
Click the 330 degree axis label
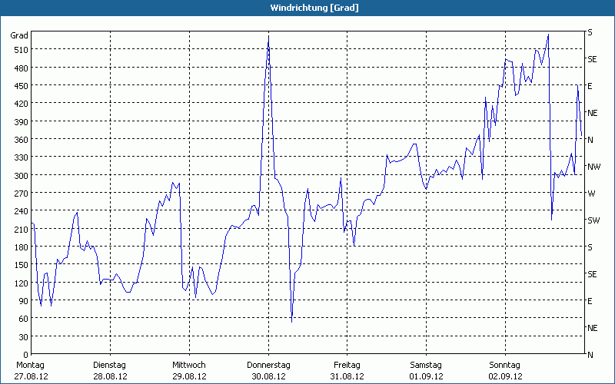(22, 157)
